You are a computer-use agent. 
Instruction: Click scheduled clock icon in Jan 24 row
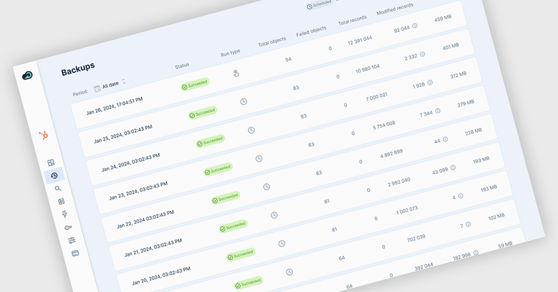251,130
